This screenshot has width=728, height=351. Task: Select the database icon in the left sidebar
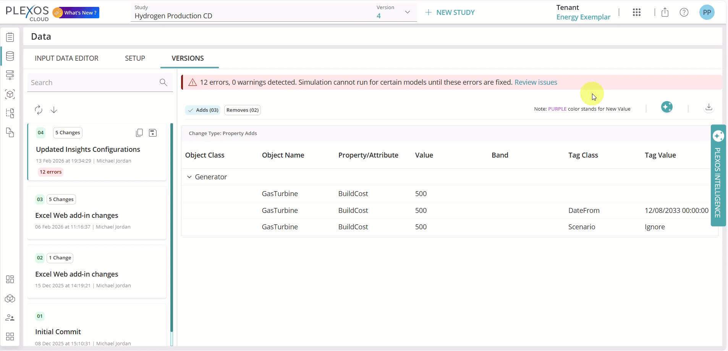pos(10,56)
